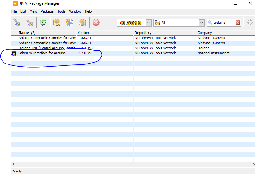
Task: Click the magnifier icon in search box
Action: tap(210, 23)
